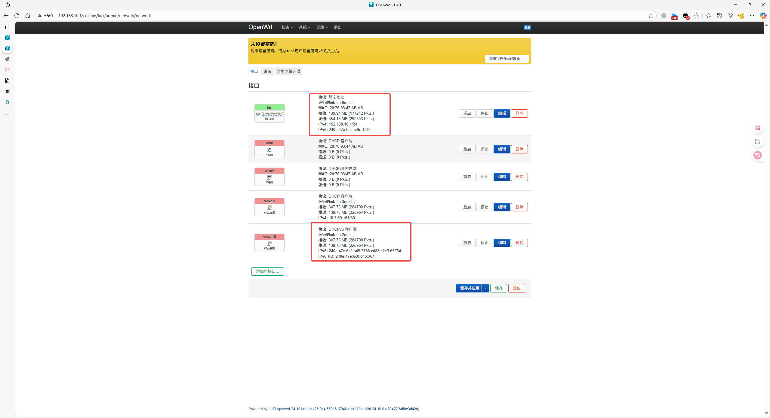Open the OpenWrt 24.10.0 footer link
Screen dimensions: 770x418
[388, 409]
